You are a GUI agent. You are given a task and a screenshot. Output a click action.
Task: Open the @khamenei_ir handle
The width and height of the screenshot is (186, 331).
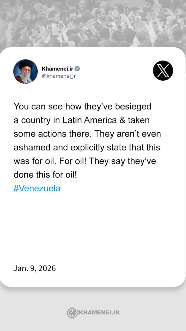59,76
